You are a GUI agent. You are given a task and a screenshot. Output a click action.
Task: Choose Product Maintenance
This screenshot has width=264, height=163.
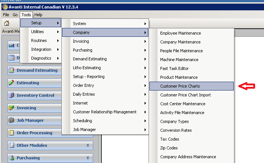(x=192, y=77)
